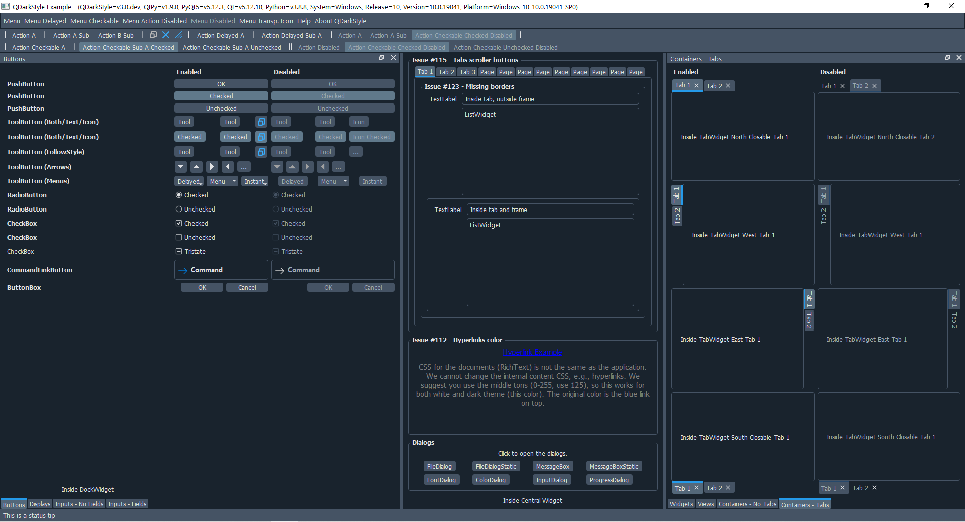This screenshot has height=522, width=965.
Task: Select the enabled Checked radio button
Action: 178,195
